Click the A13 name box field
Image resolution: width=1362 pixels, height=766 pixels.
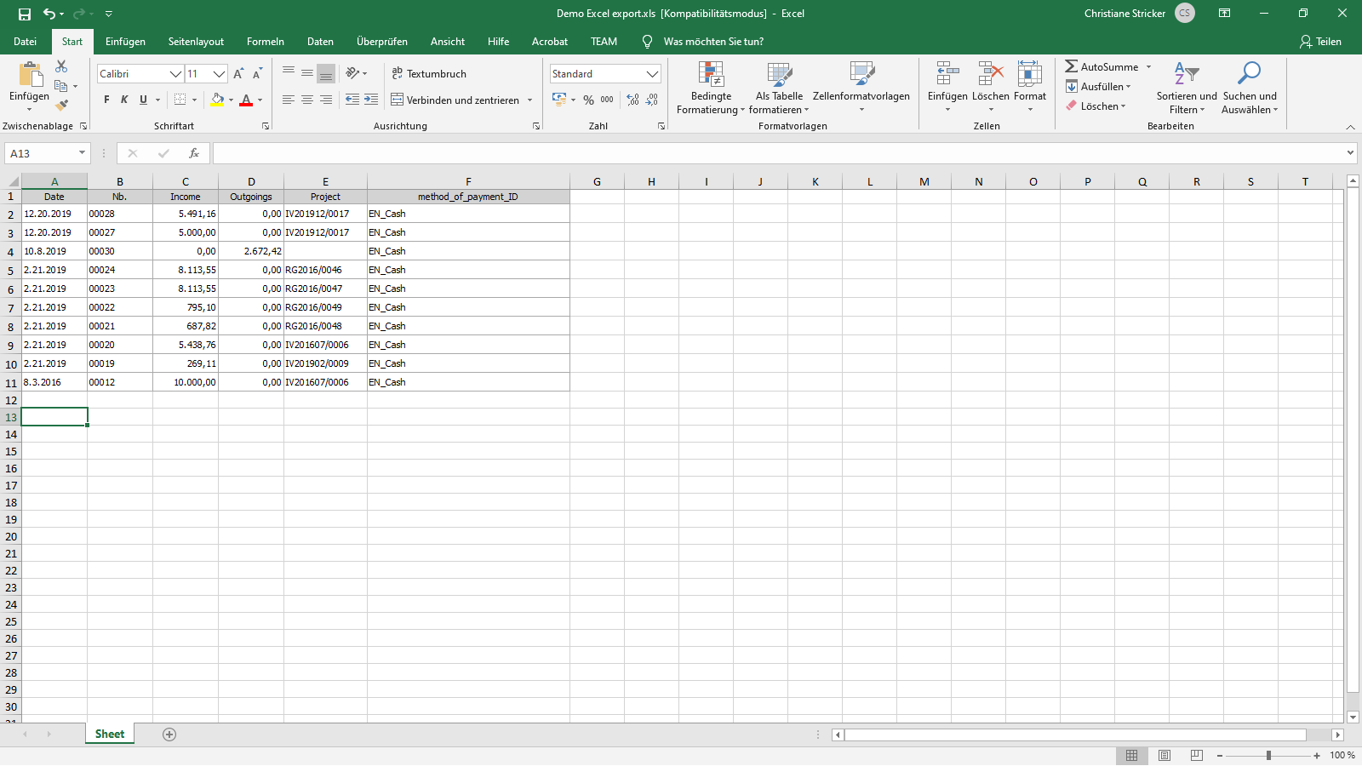coord(41,153)
